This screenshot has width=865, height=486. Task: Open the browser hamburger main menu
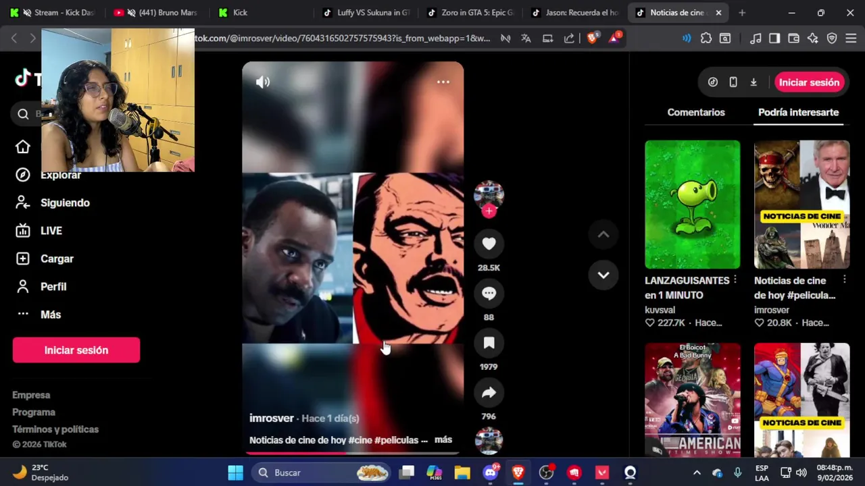pyautogui.click(x=851, y=38)
